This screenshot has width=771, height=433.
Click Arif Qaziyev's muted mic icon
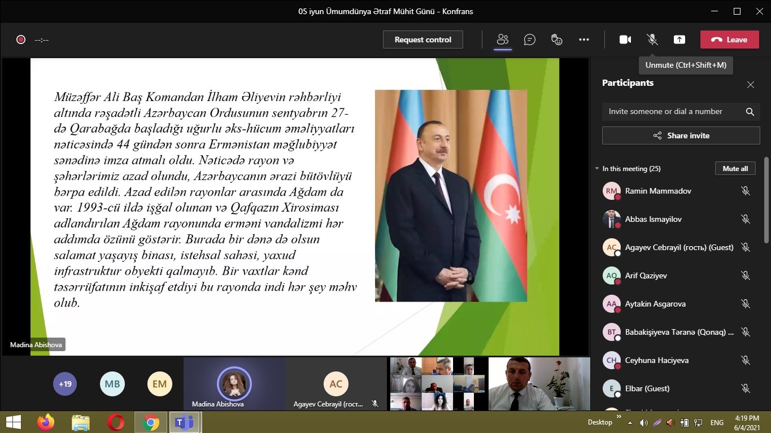pyautogui.click(x=746, y=275)
